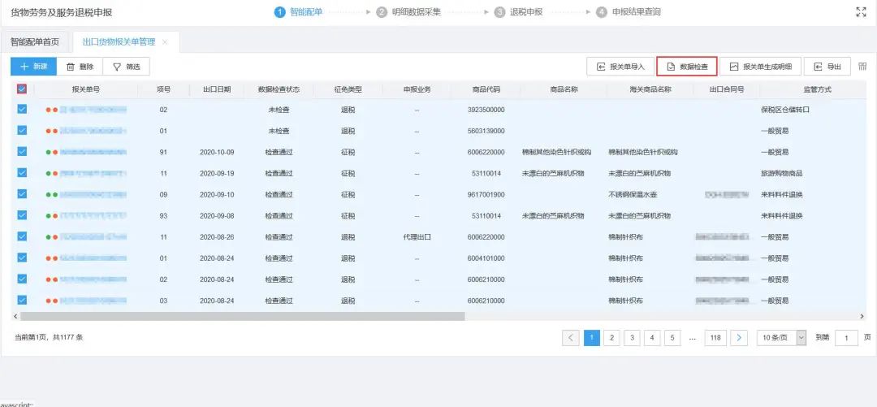This screenshot has width=877, height=407.
Task: Jump to last page 118
Action: [715, 338]
